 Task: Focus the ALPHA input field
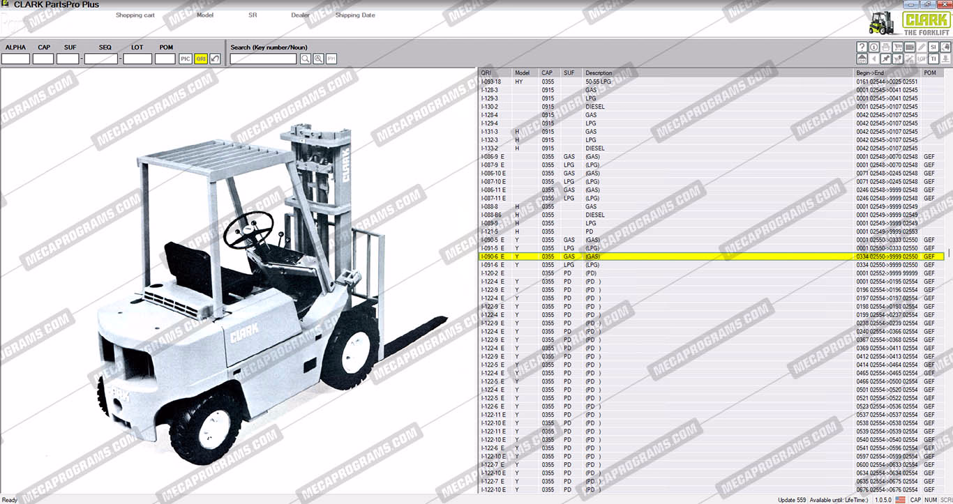[x=15, y=59]
